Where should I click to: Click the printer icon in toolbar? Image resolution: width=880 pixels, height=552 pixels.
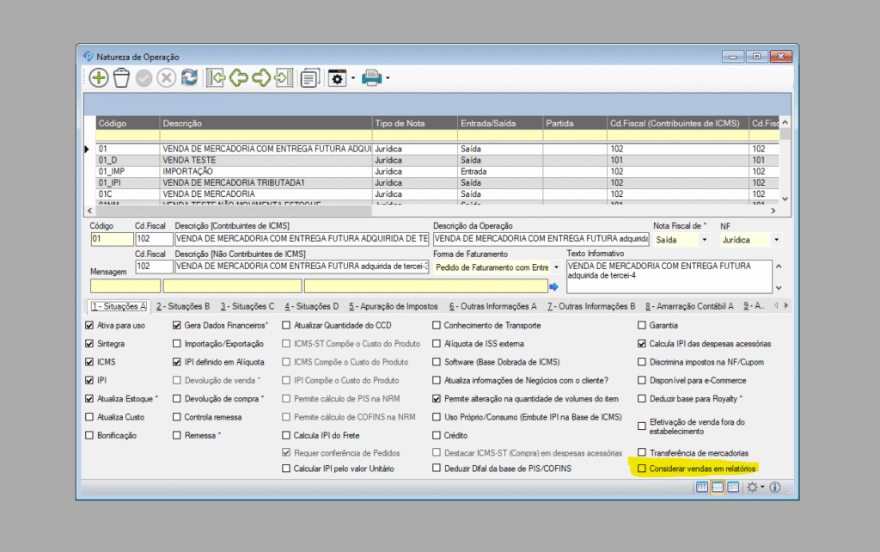371,78
